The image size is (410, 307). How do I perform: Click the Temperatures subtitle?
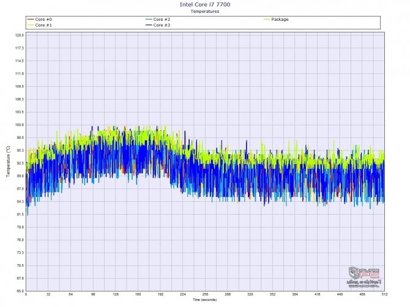205,11
